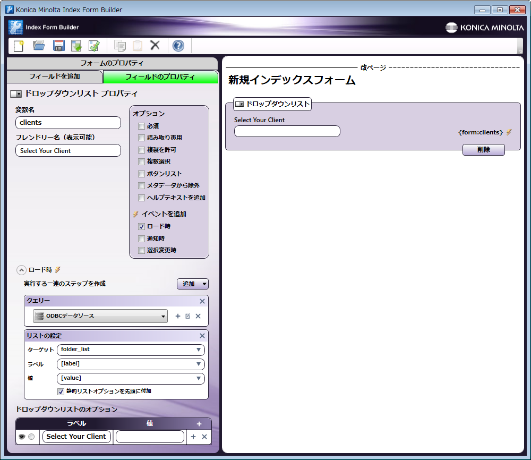This screenshot has height=460, width=531.
Task: Close the クエリー step panel
Action: pyautogui.click(x=202, y=301)
